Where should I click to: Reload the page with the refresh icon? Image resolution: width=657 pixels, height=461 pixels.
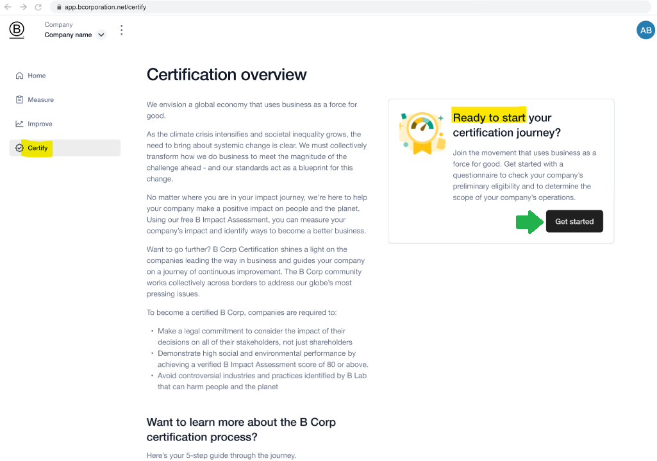pos(38,7)
